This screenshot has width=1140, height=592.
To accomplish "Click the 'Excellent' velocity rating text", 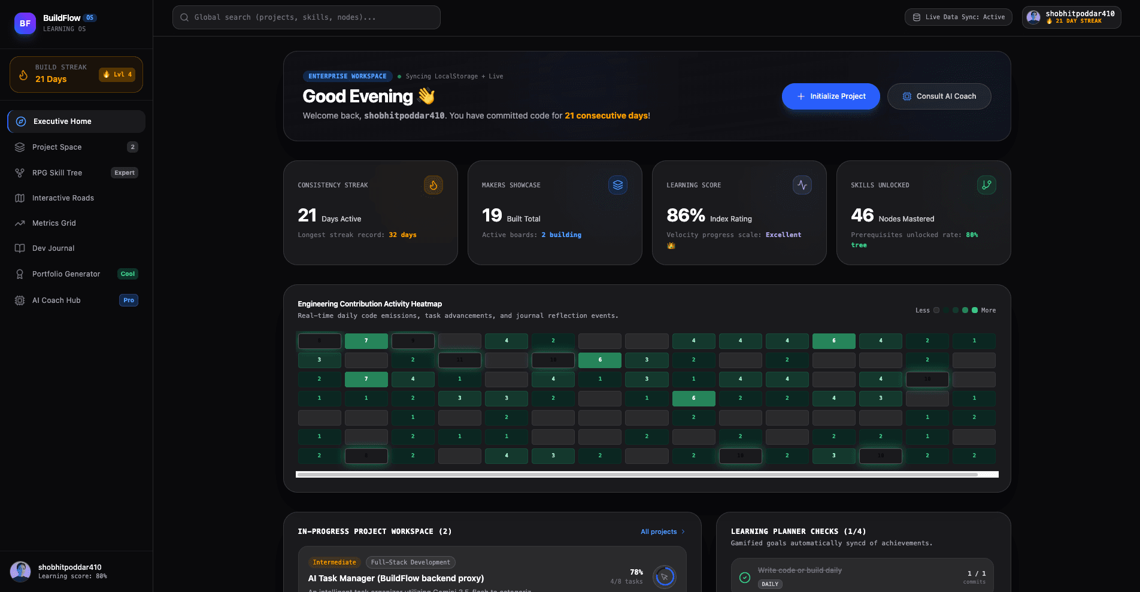I will pyautogui.click(x=783, y=235).
